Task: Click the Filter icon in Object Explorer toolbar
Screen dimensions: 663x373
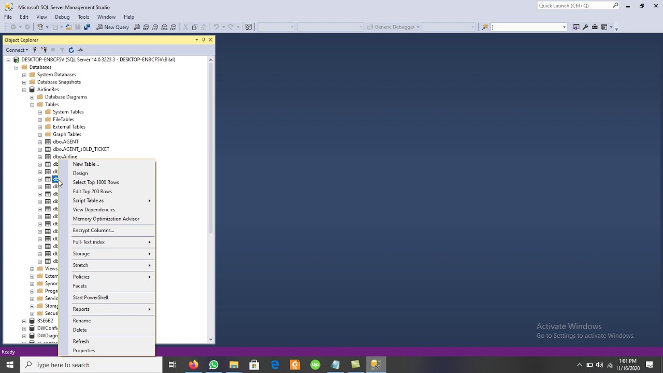Action: click(62, 50)
